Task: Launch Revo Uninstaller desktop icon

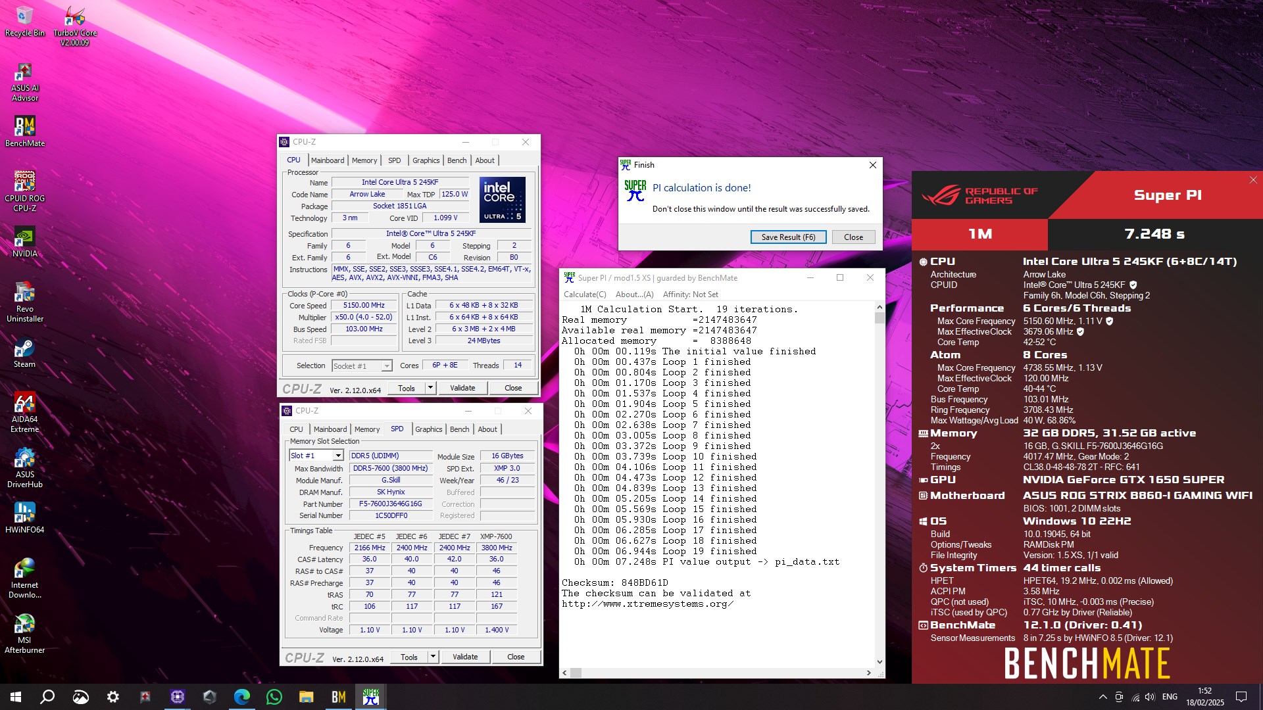Action: [x=24, y=302]
